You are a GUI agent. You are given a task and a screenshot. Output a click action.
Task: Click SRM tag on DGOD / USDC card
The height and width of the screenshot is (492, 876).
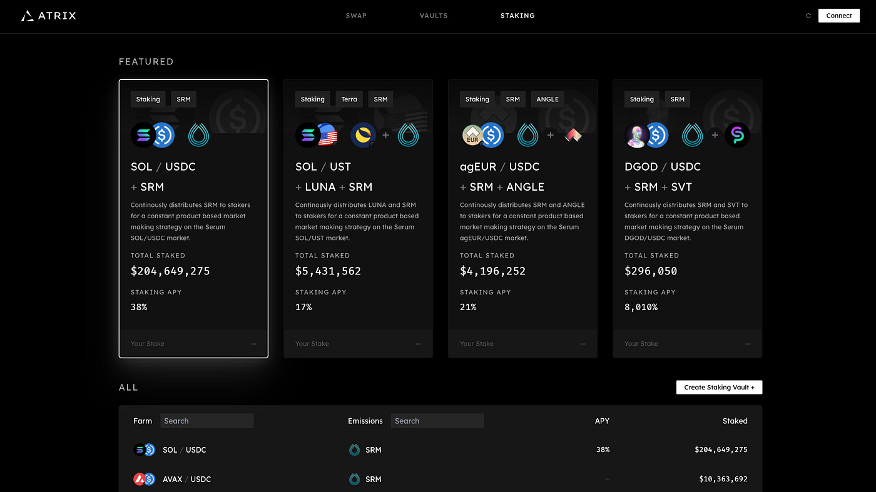[678, 99]
